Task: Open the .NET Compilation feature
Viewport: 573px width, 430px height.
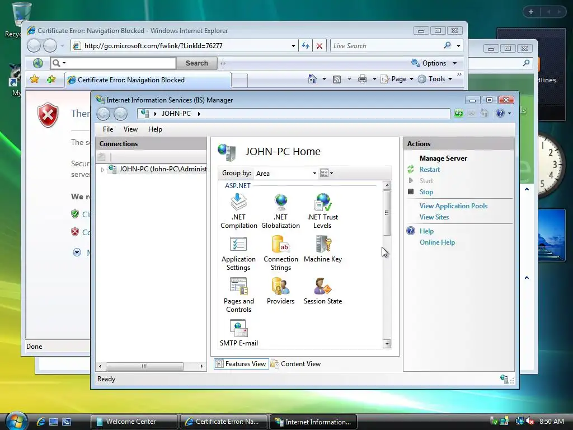Action: (x=238, y=211)
